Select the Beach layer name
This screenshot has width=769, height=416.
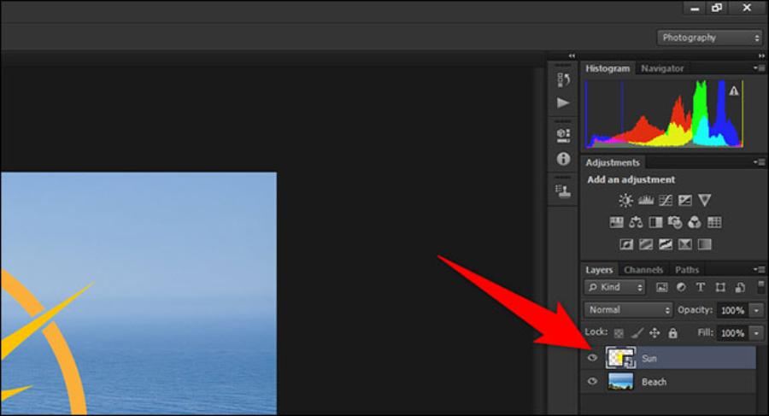654,382
